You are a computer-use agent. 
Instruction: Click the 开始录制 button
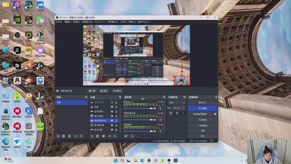203,120
